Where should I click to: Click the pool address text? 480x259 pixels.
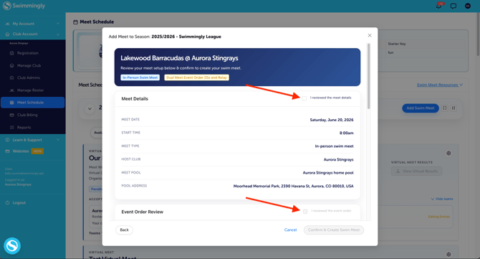293,186
